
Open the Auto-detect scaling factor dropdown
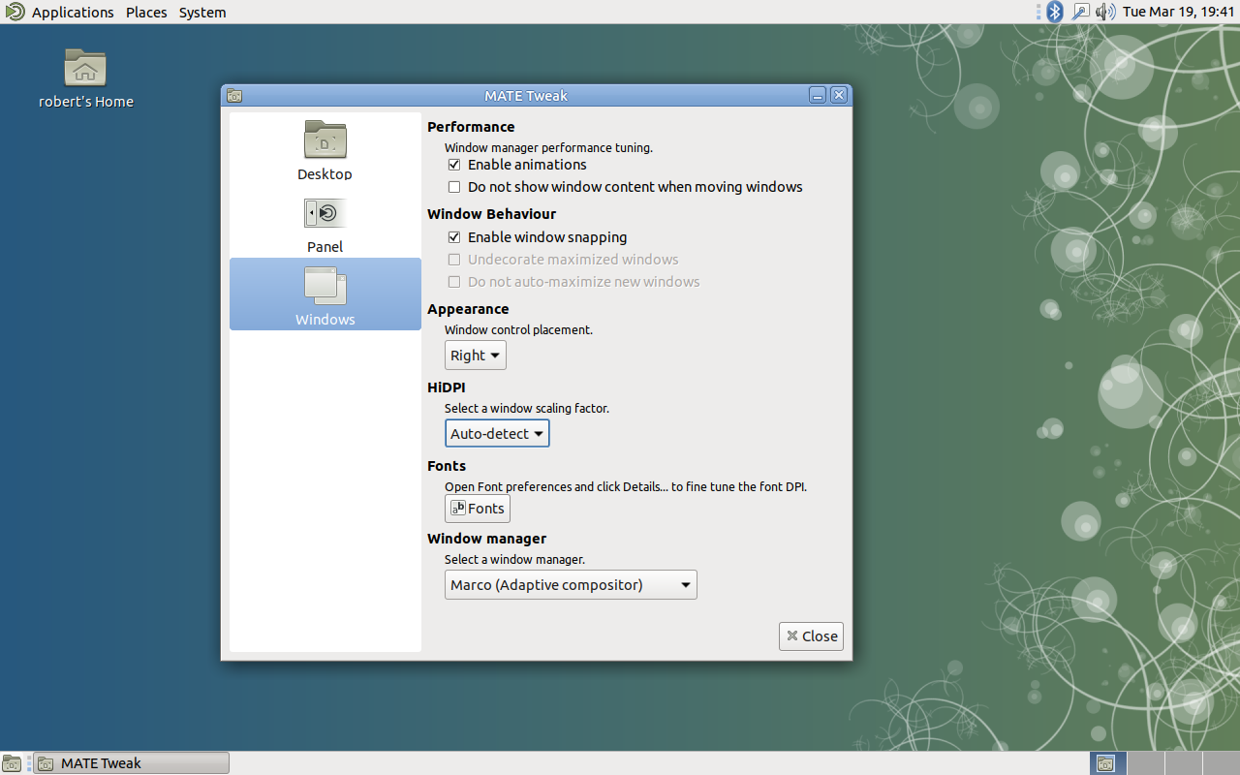click(497, 434)
